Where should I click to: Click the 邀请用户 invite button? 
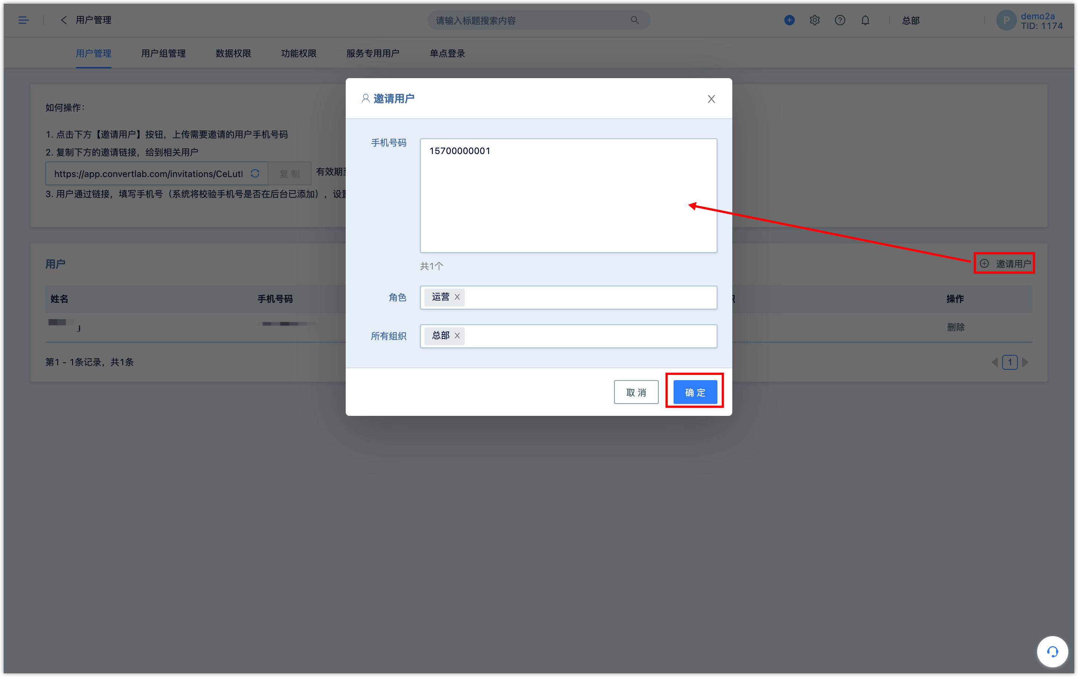(1005, 264)
